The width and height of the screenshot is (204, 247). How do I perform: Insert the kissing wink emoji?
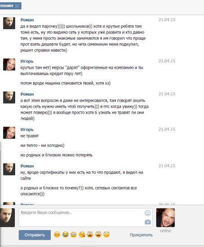pos(82,234)
